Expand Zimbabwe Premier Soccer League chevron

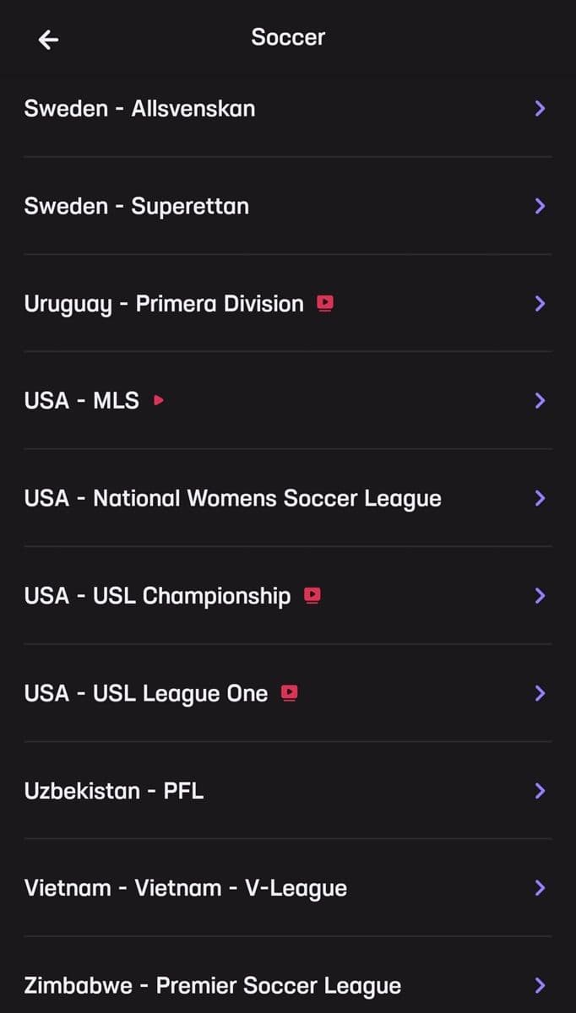(541, 985)
